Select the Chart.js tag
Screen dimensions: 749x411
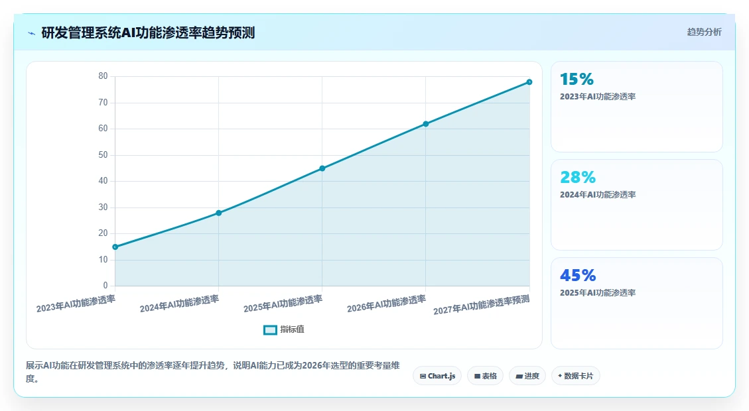coord(437,376)
